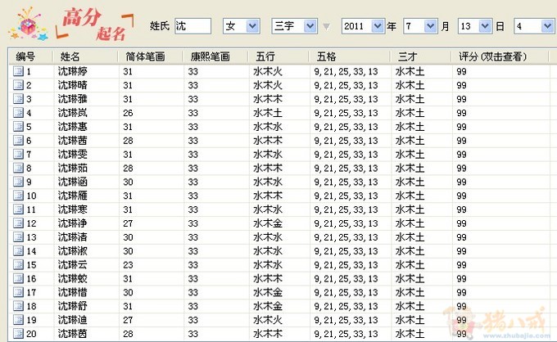The image size is (557, 342).
Task: Click the row icon for entry 19
Action: 19,320
